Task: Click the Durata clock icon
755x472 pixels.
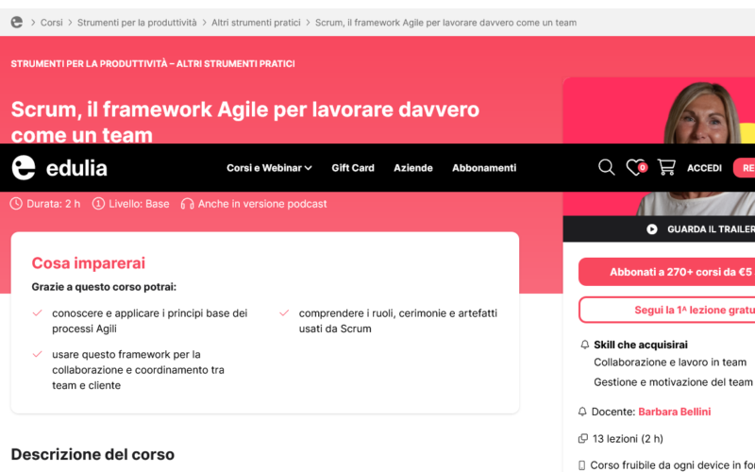Action: [16, 204]
